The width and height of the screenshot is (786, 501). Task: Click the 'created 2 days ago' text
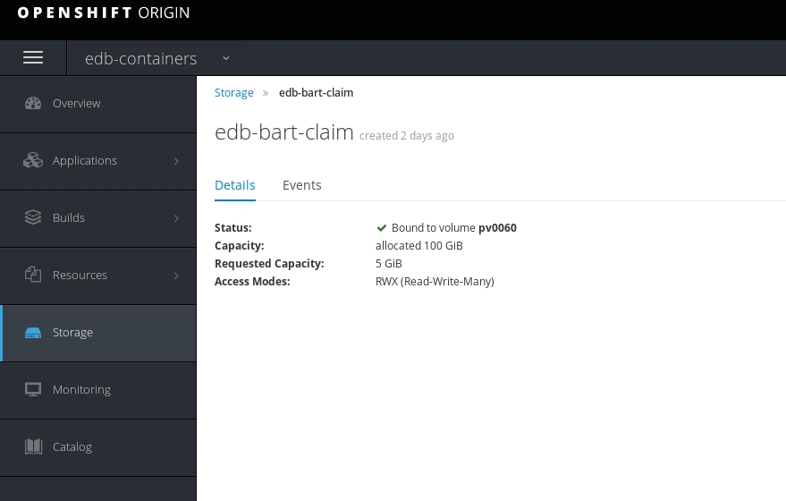[407, 135]
